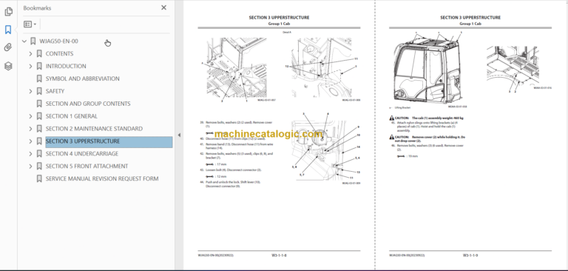Open the SAFETY bookmark
This screenshot has height=271, width=568.
click(55, 91)
